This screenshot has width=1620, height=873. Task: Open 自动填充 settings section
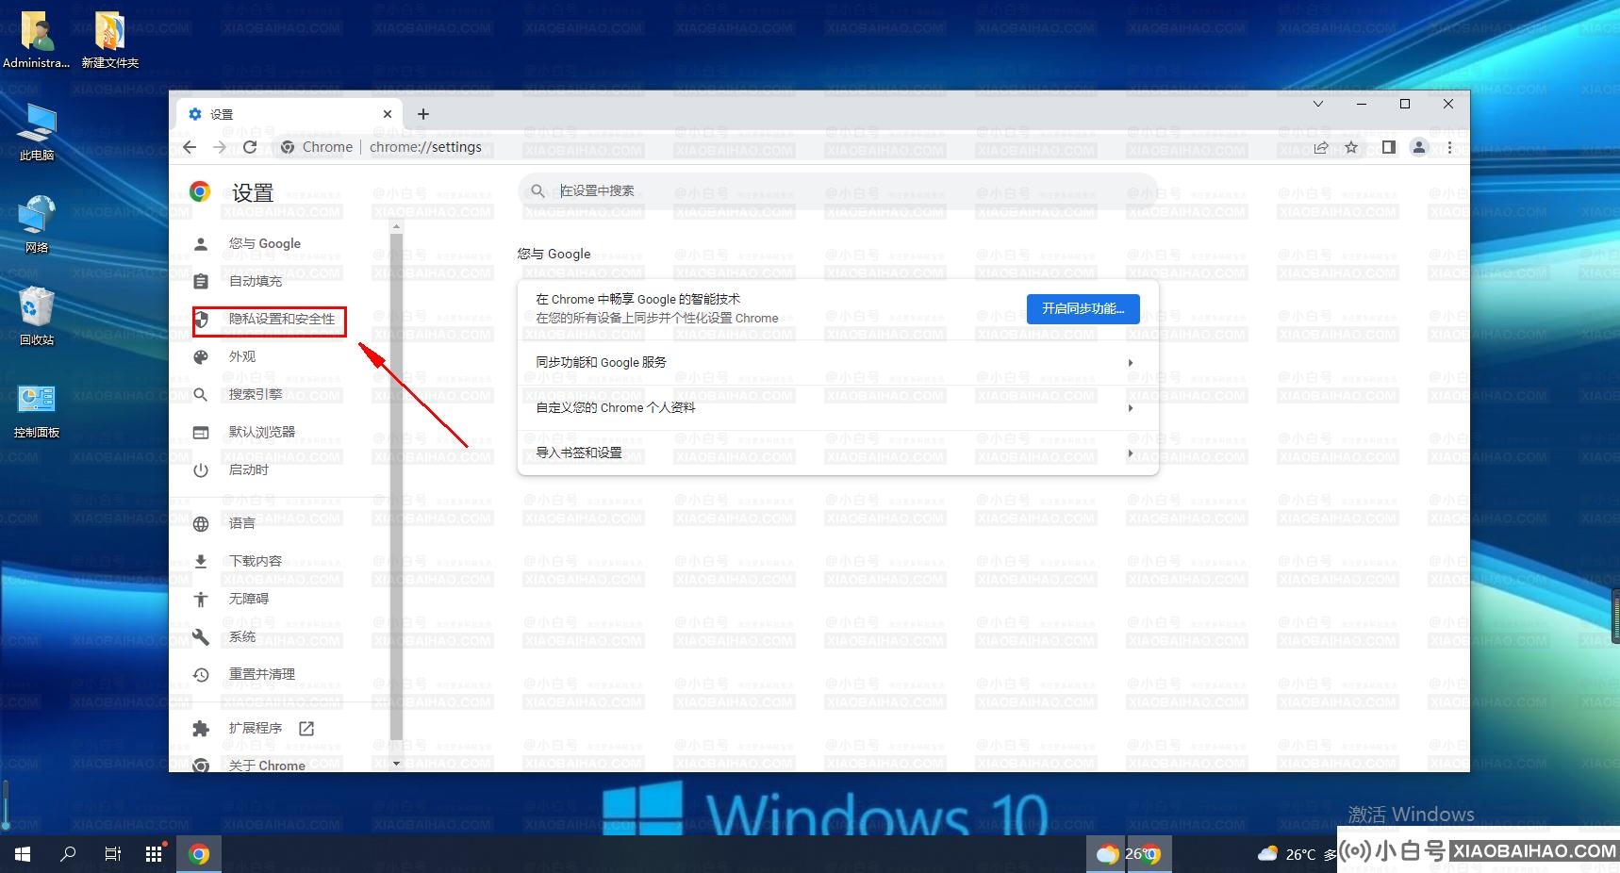pos(256,281)
